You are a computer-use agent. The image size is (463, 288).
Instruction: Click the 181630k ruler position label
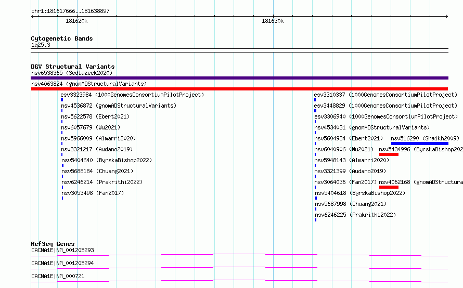tap(273, 21)
